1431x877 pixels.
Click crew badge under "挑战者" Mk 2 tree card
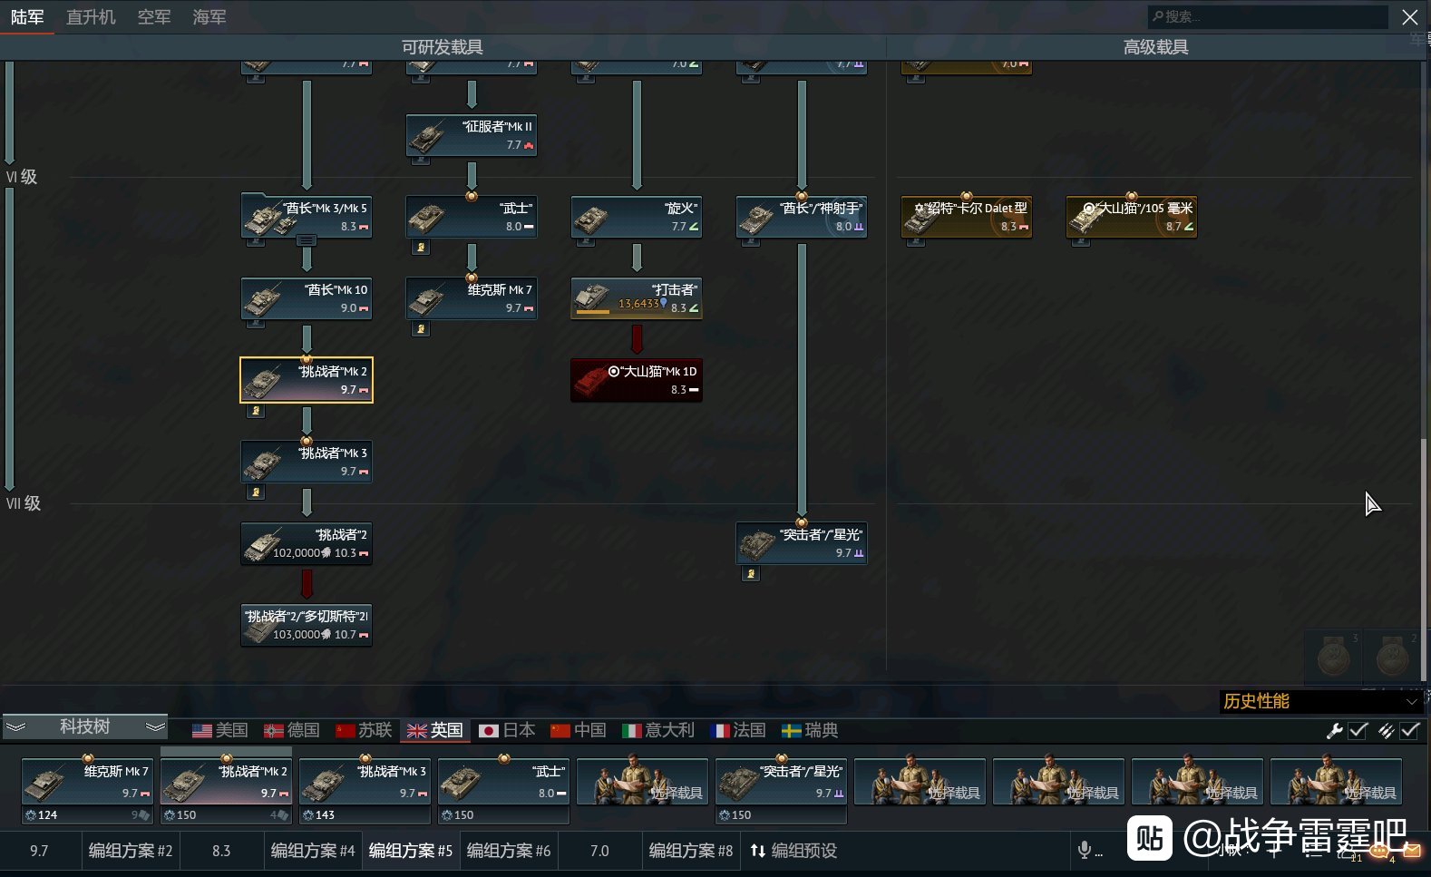(x=256, y=411)
